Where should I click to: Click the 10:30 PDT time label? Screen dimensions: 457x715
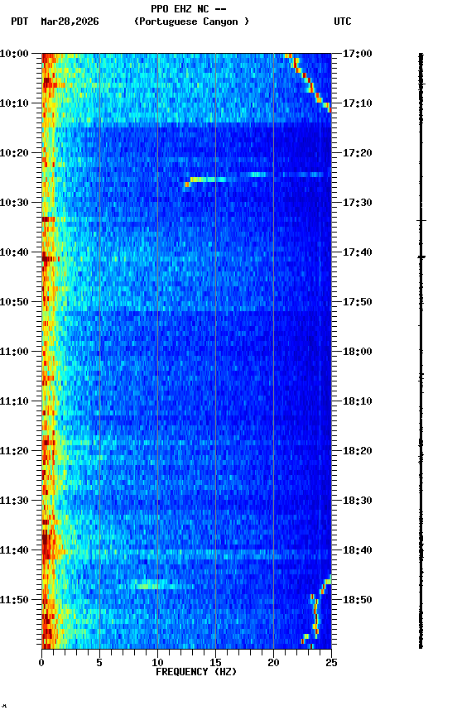point(14,203)
